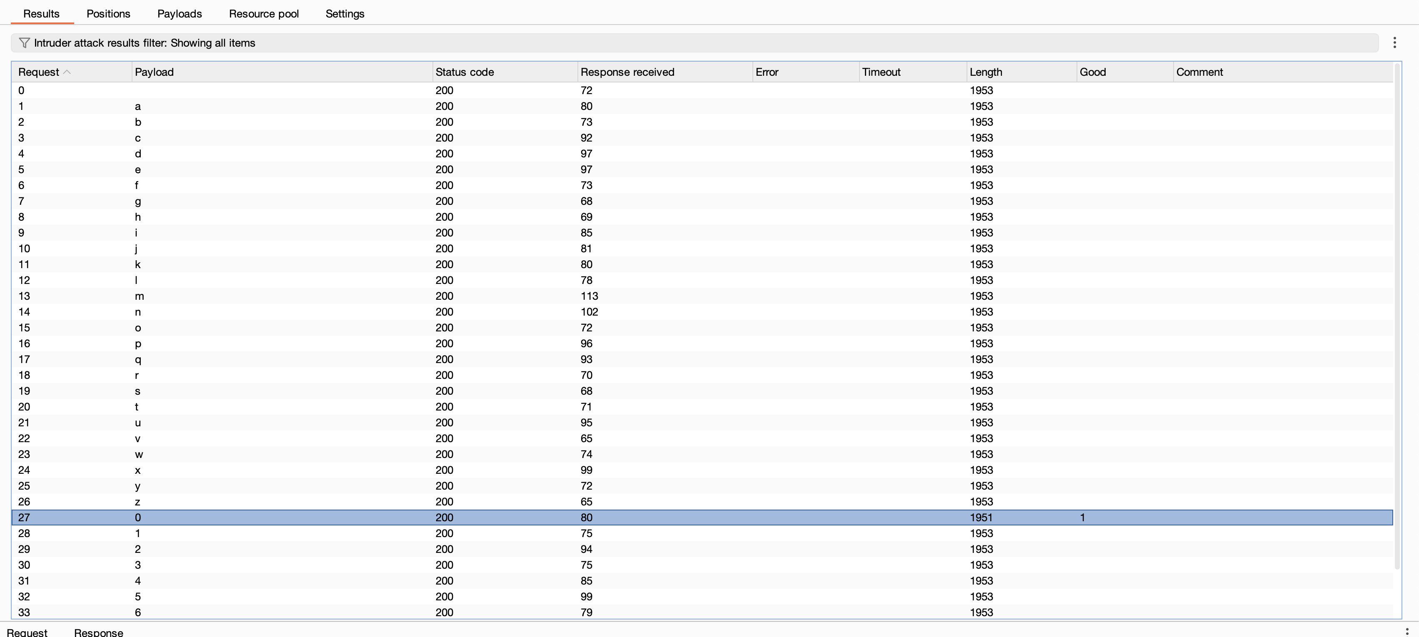Select the row for request 33
This screenshot has width=1419, height=637.
pos(702,612)
